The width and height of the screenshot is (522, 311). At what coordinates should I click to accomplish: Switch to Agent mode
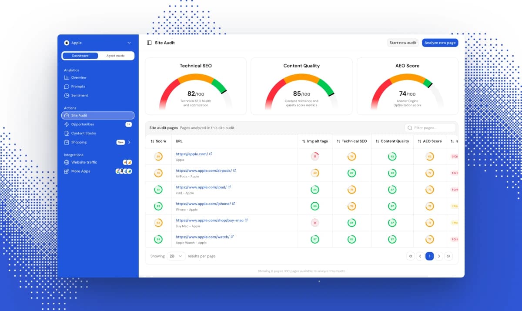pos(115,56)
